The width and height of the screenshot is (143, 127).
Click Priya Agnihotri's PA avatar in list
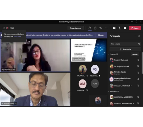pyautogui.click(x=111, y=79)
